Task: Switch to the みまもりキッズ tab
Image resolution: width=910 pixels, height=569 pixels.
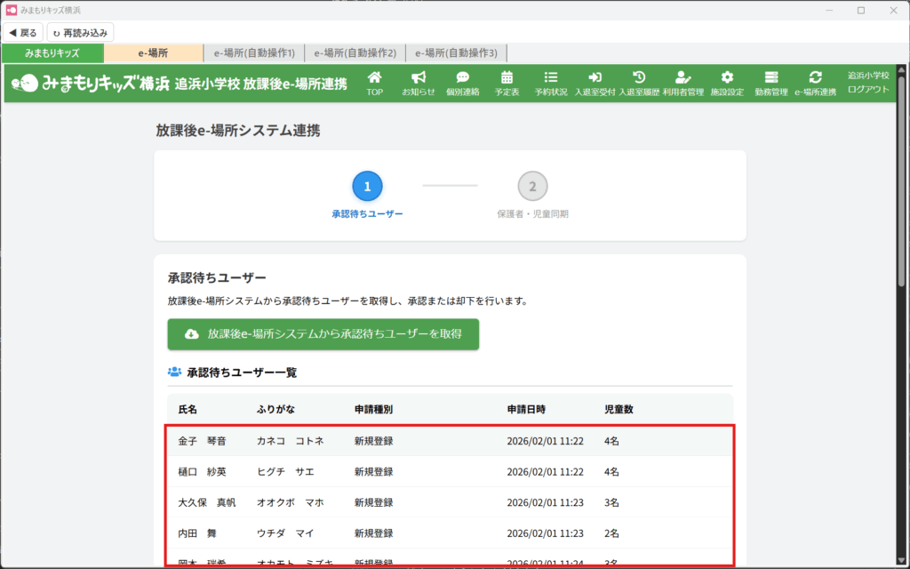Action: click(x=52, y=53)
